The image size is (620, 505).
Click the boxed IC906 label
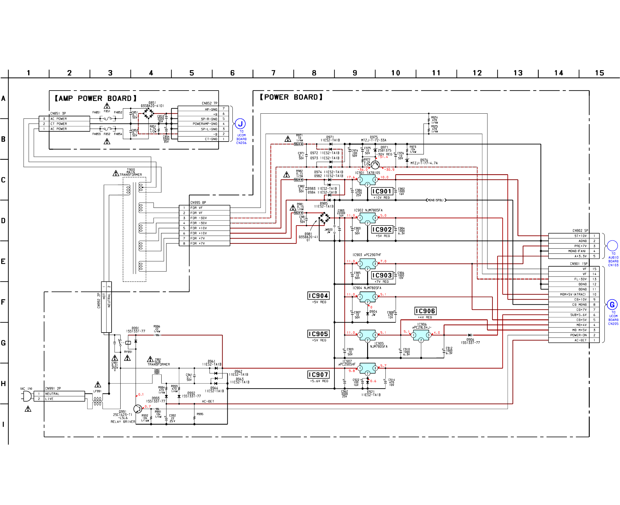pyautogui.click(x=425, y=311)
